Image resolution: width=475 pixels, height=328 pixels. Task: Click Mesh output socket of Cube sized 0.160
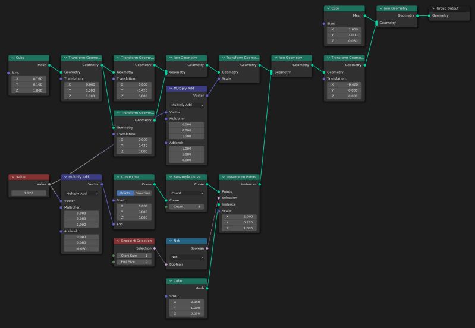click(49, 65)
